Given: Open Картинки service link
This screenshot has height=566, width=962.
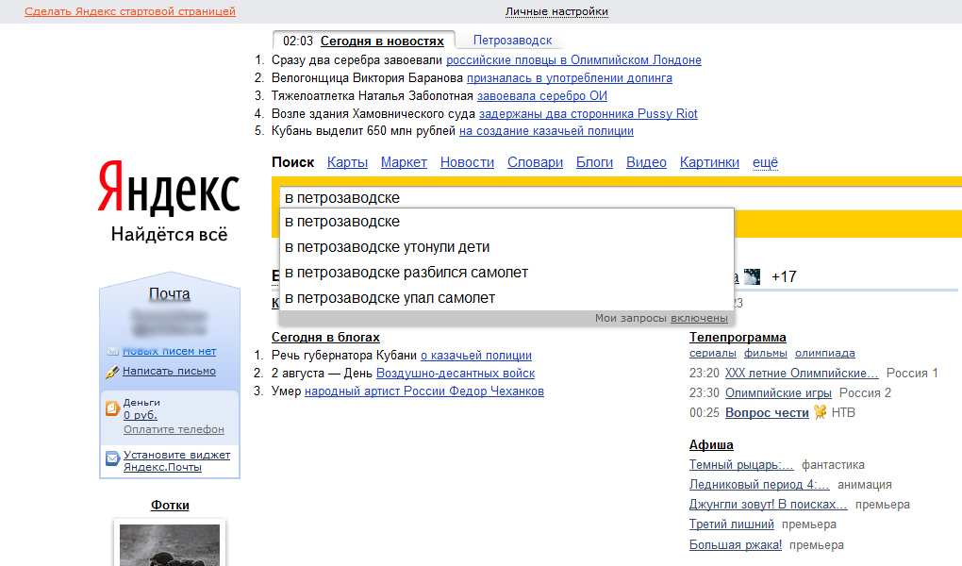Looking at the screenshot, I should 709,162.
